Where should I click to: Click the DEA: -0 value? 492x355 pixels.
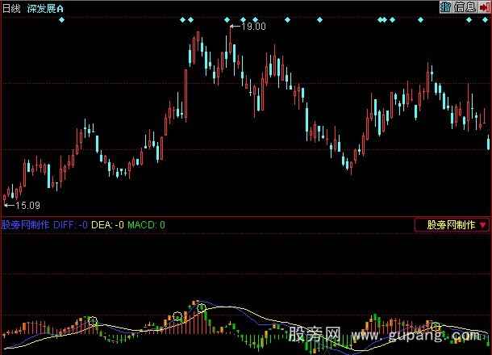[x=107, y=225]
